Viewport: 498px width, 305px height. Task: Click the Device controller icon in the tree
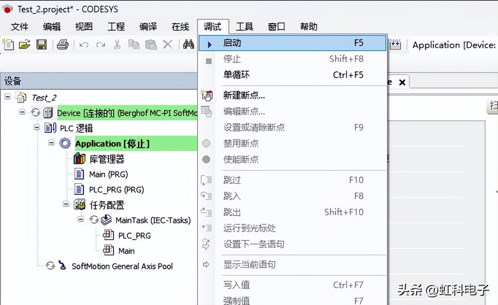(x=48, y=113)
